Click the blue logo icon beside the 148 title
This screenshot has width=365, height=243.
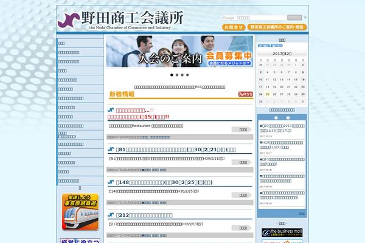[111, 182]
